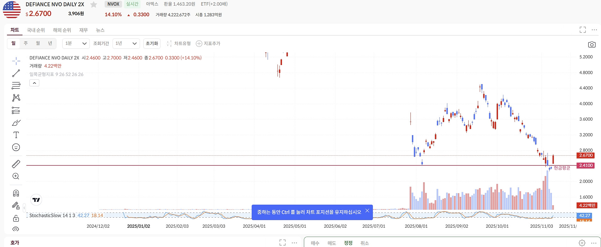Open the horizontal lines Fibonacci tool
This screenshot has height=247, width=601.
pos(16,85)
